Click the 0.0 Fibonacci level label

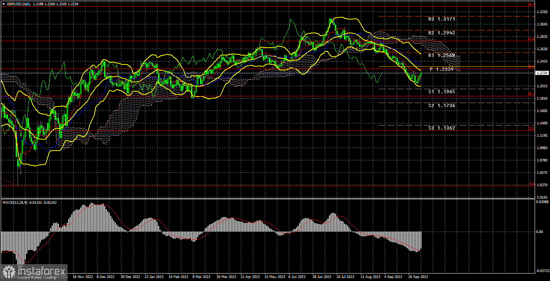pos(531,184)
